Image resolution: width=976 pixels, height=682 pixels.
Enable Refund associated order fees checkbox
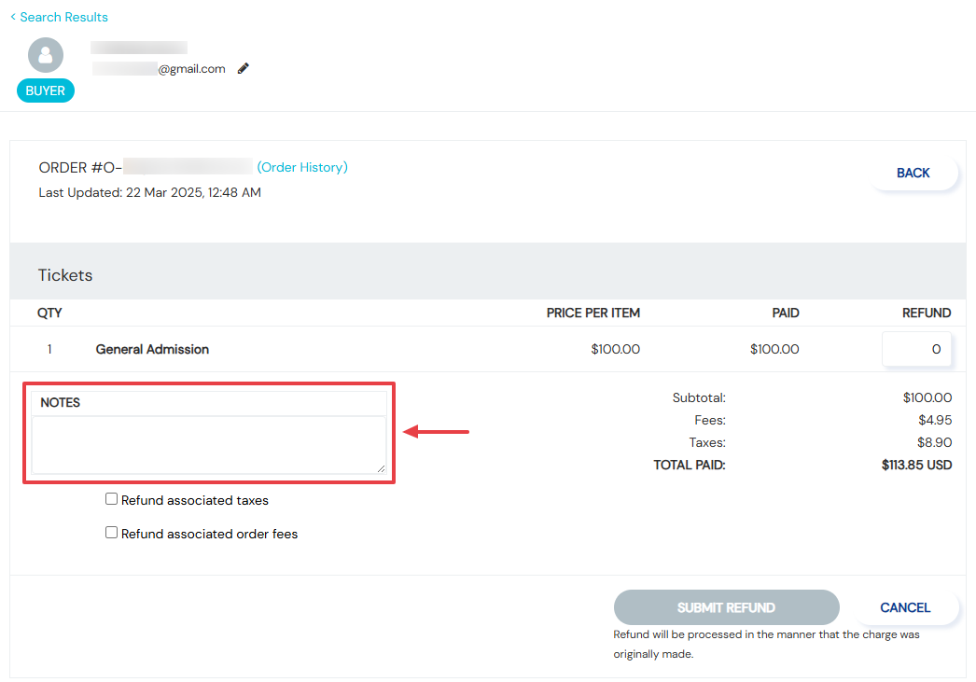(x=111, y=533)
